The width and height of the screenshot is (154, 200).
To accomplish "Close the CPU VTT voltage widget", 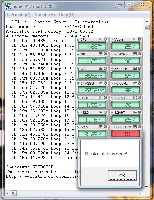I will click(x=139, y=98).
